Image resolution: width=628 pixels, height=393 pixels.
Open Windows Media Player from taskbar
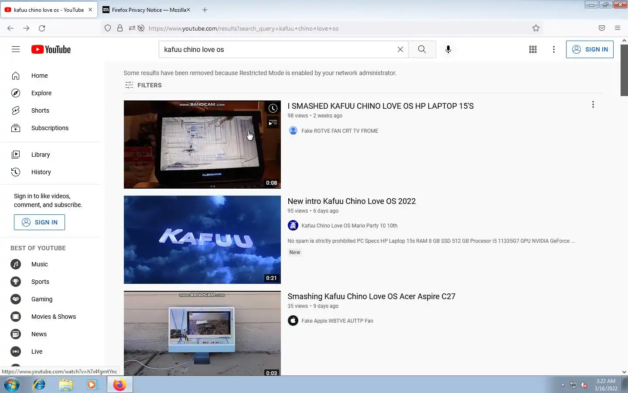92,385
